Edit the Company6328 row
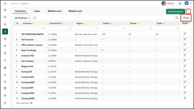The image size is (194, 109). (x=185, y=82)
